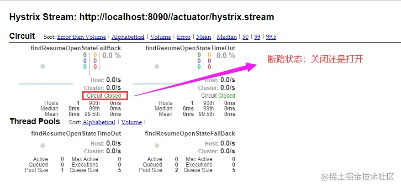Click findResumeOpenStateTimeOut title in Circuit section
This screenshot has height=188, width=401.
[x=190, y=48]
